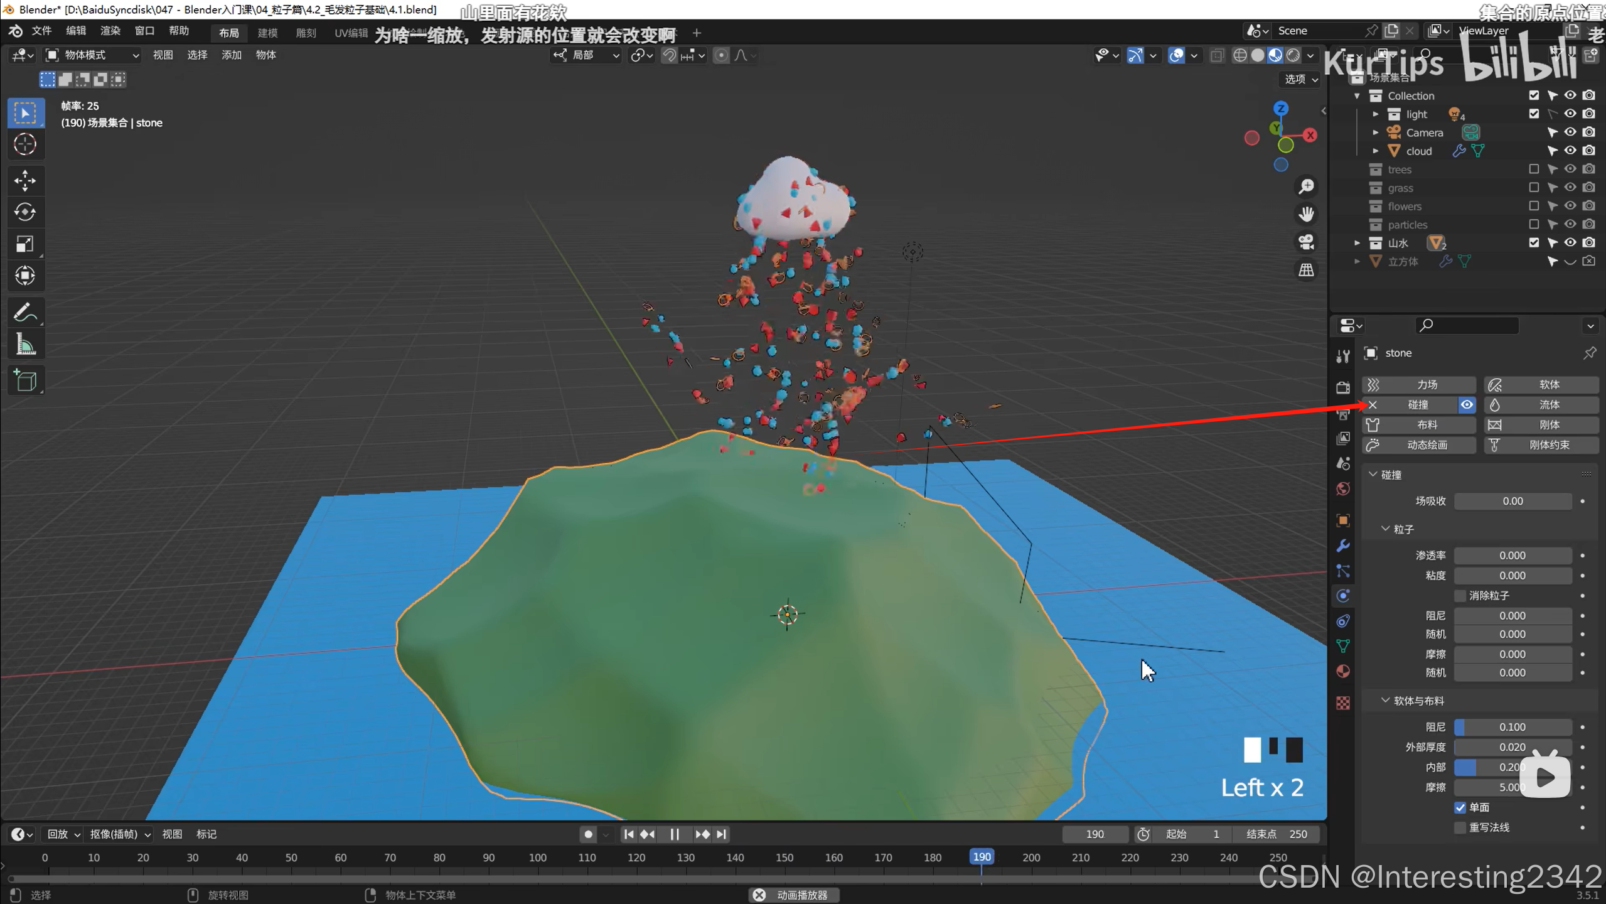Switch to the 建模 workspace tab

(267, 33)
